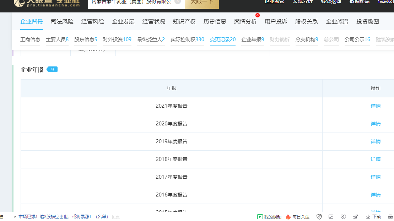This screenshot has height=221, width=394.
Task: Click the rocket accelerator icon
Action: [x=356, y=217]
